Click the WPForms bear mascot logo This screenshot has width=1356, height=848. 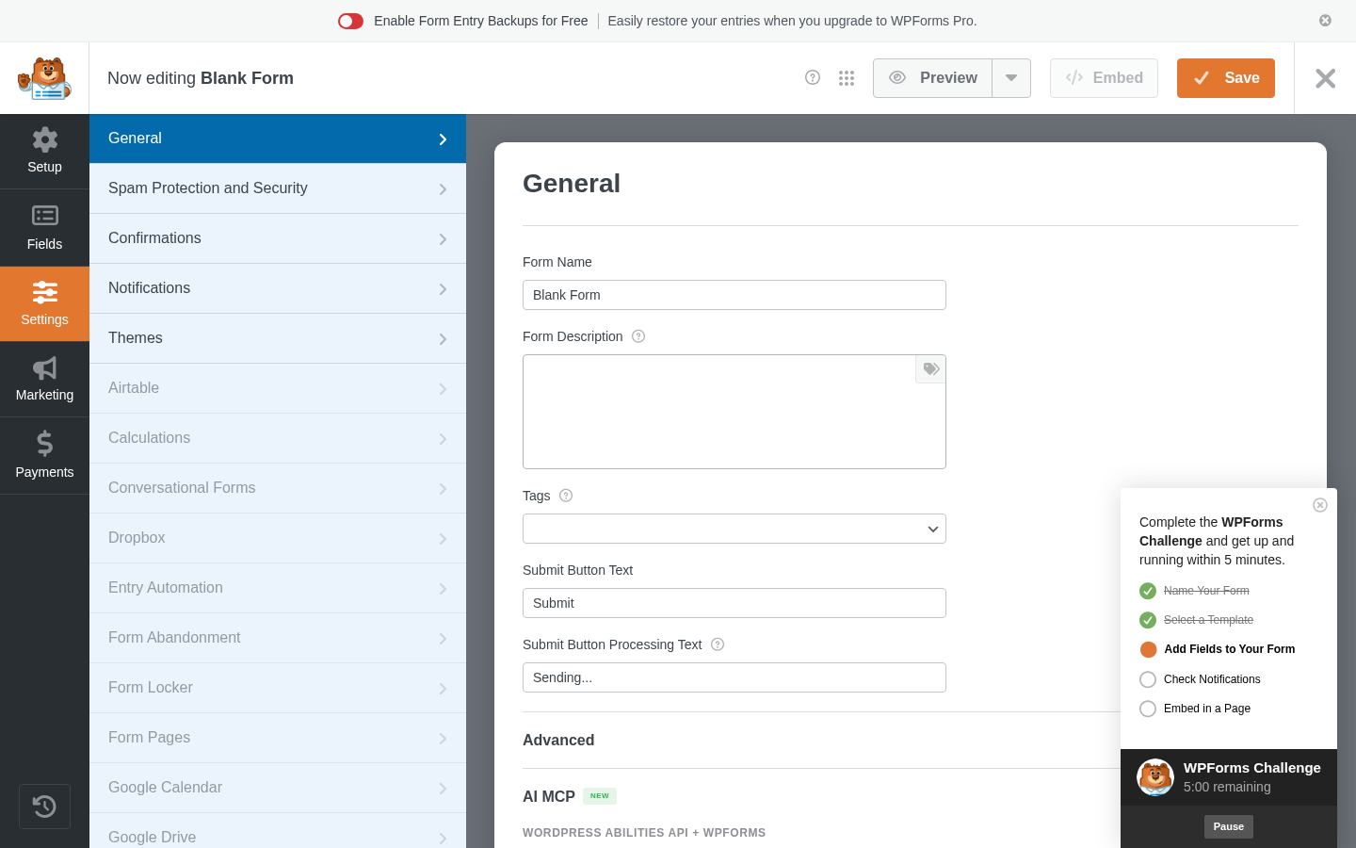44,78
